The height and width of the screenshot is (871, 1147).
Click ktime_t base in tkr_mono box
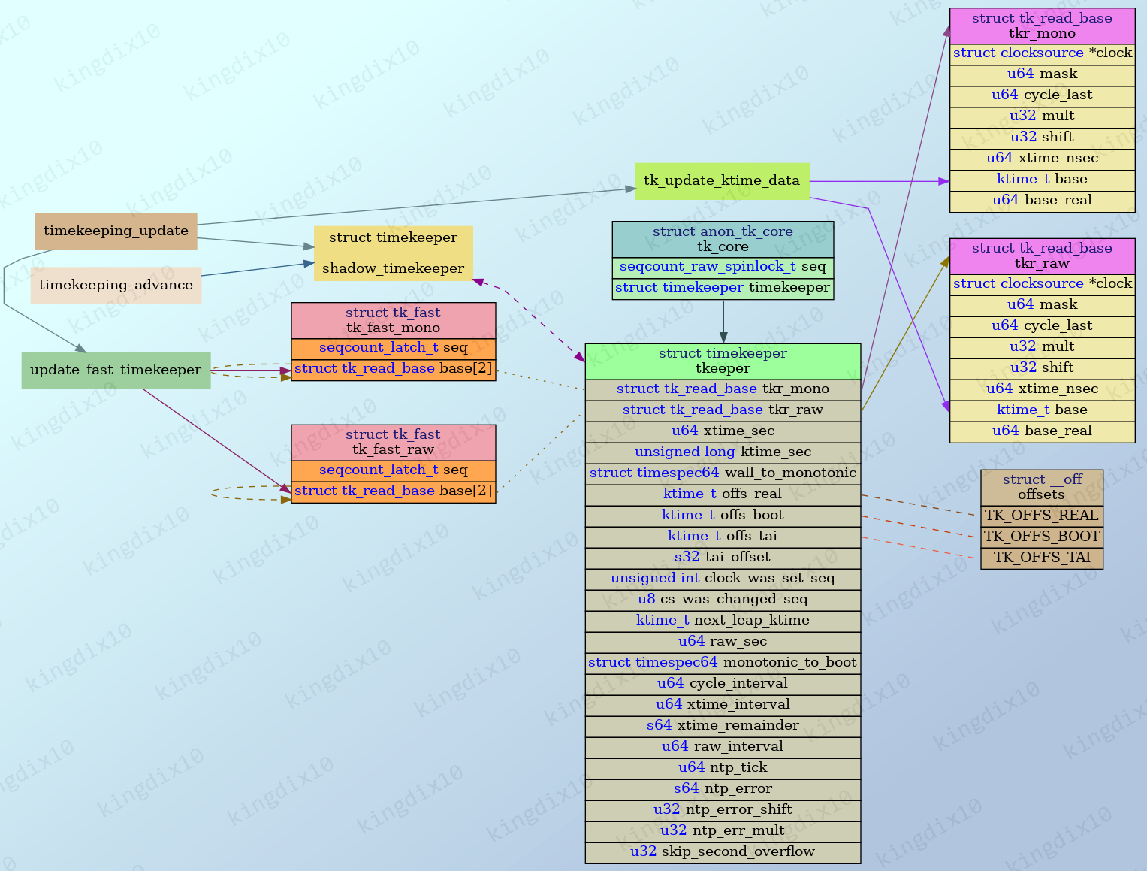pyautogui.click(x=1042, y=181)
